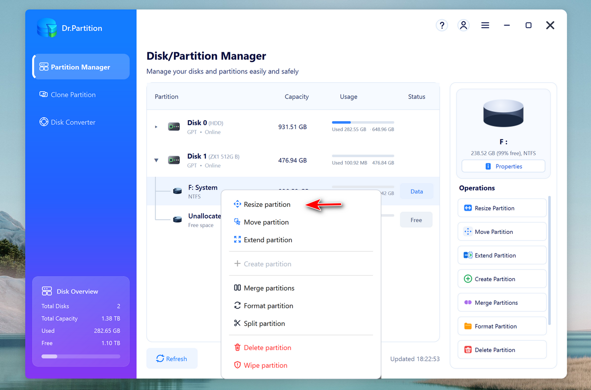This screenshot has height=390, width=591.
Task: Click Disk 1 usage progress bar
Action: [x=363, y=156]
